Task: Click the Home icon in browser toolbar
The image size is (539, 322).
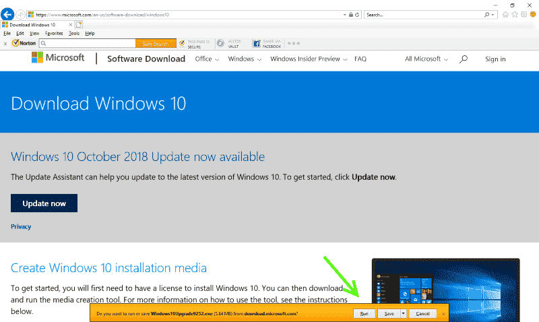Action: click(505, 14)
